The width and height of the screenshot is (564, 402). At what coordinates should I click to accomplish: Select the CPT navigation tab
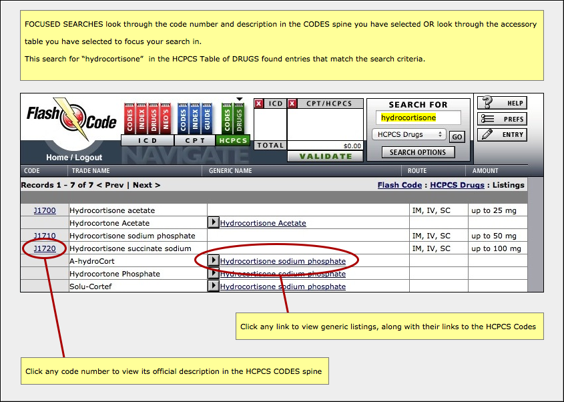point(195,140)
